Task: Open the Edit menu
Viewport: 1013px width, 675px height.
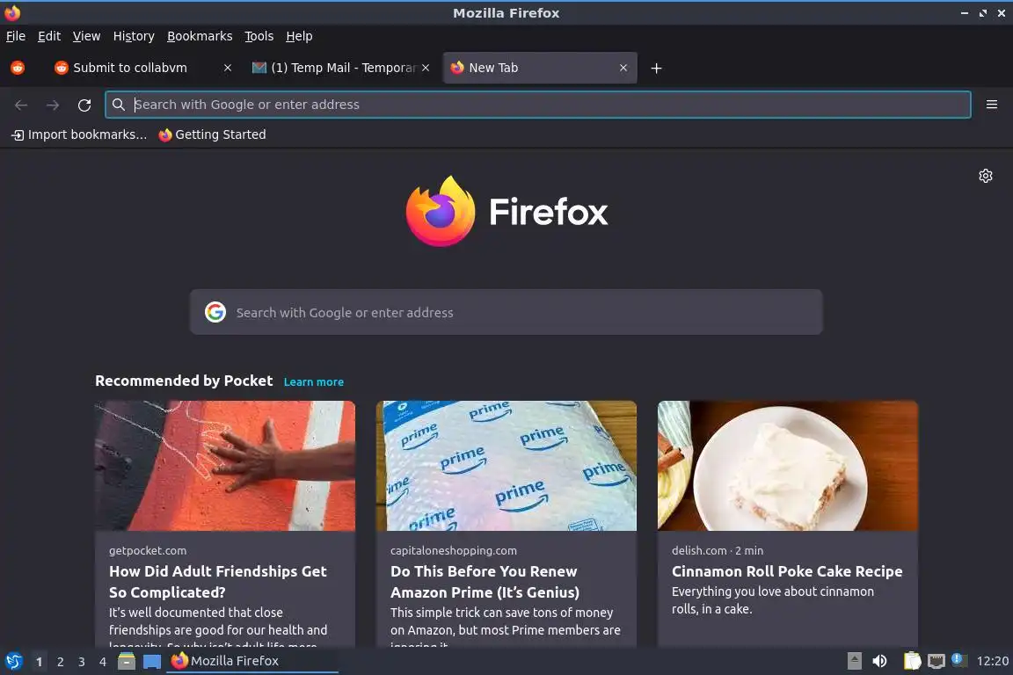Action: [x=49, y=36]
